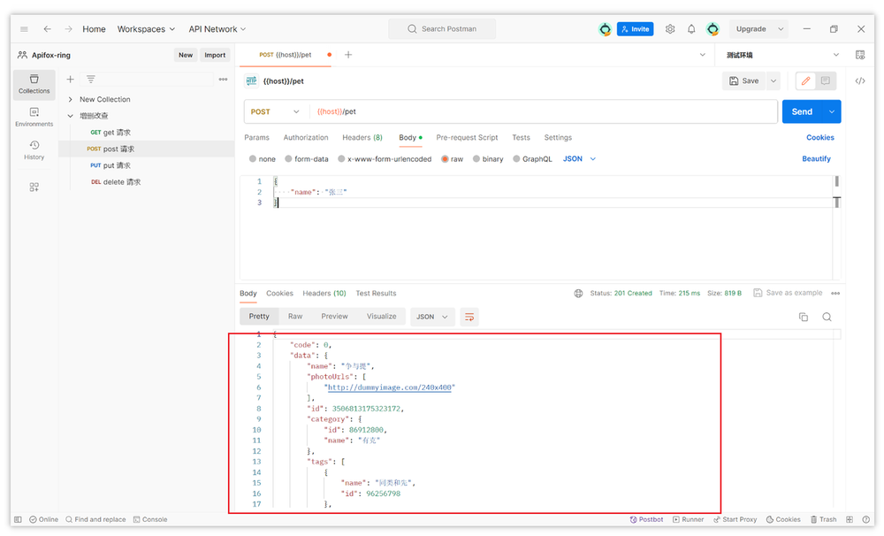Viewport: 884px width, 536px height.
Task: Open the dummyimage.com URL in response
Action: pos(390,387)
